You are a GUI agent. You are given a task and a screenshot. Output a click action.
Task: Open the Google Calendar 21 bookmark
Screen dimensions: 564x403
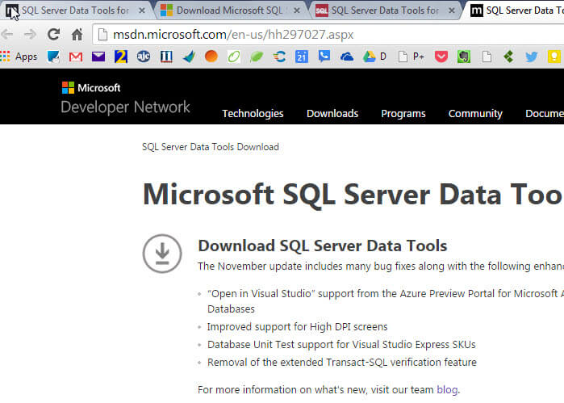[302, 57]
